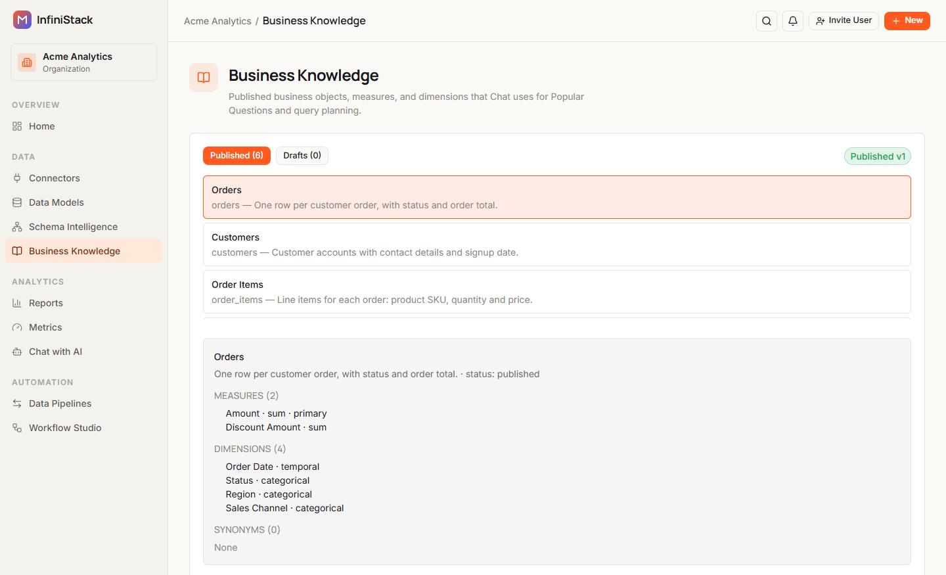Click the 'Amount · sum · primary' measure
The height and width of the screenshot is (575, 946).
point(276,413)
